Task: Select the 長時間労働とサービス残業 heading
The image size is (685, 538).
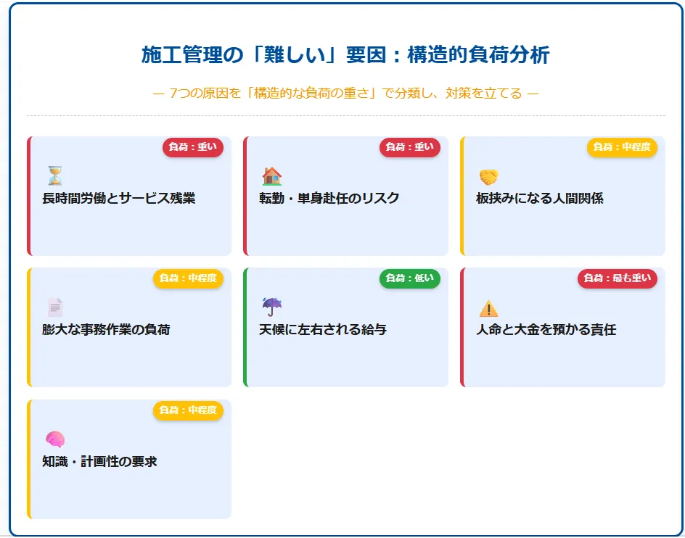Action: click(119, 198)
